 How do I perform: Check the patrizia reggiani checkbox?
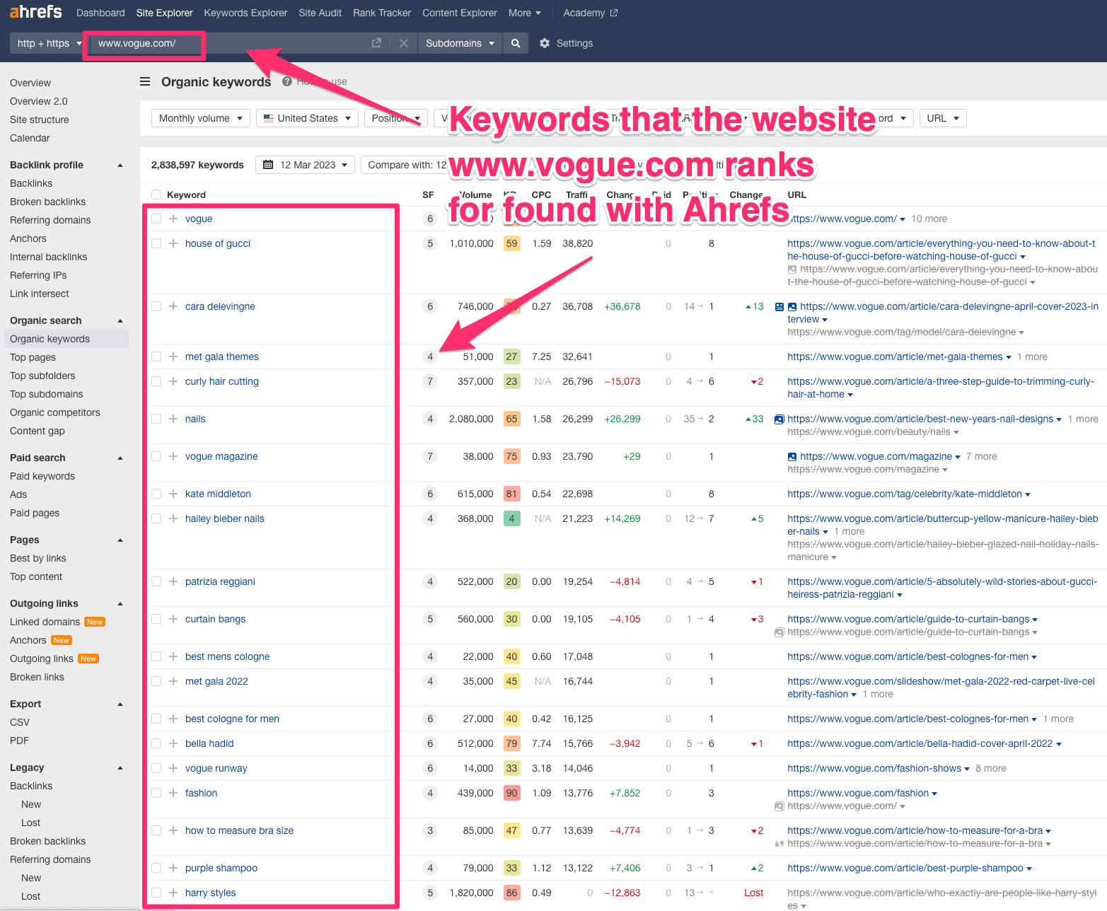(156, 581)
